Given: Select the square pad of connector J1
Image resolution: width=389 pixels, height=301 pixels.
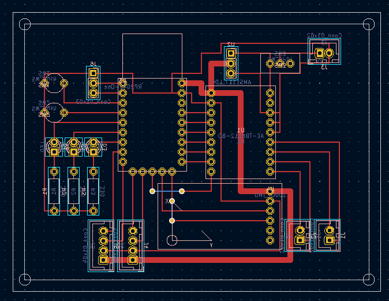Looking at the screenshot, I should pyautogui.click(x=330, y=240).
